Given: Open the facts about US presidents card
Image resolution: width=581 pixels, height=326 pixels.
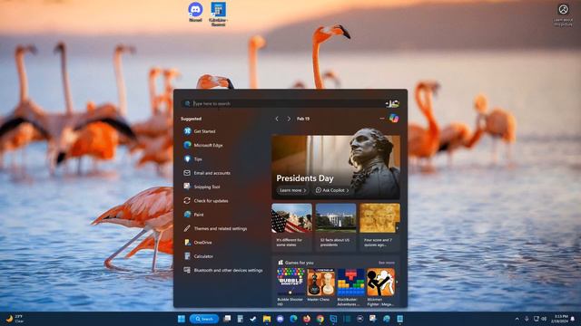Looking at the screenshot, I should (x=336, y=226).
